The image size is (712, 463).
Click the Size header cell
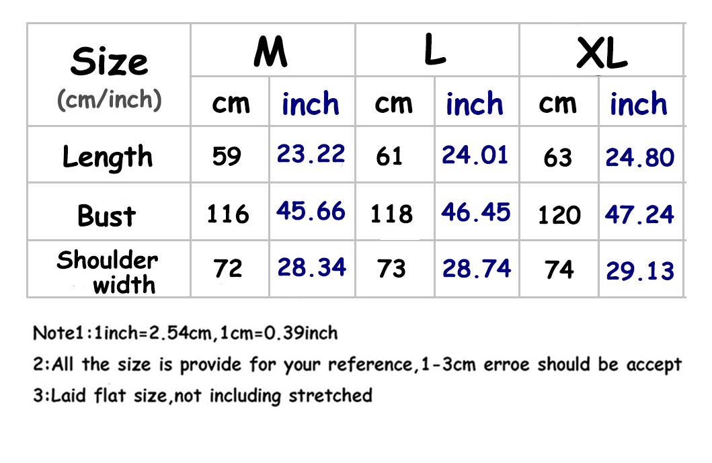109,75
